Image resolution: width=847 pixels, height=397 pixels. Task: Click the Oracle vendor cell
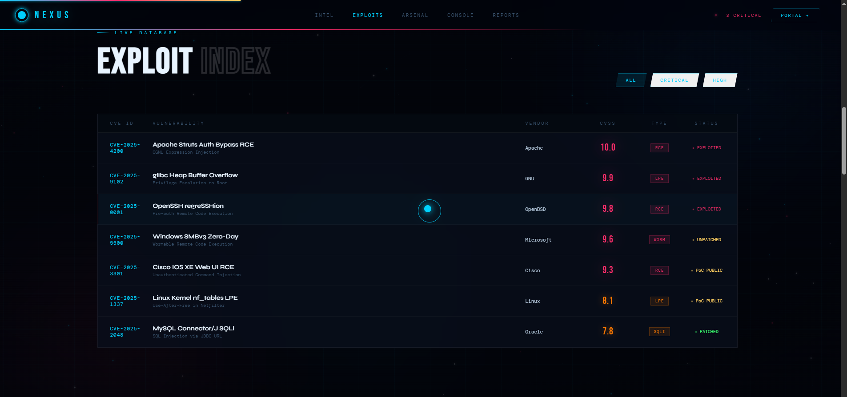pos(534,332)
